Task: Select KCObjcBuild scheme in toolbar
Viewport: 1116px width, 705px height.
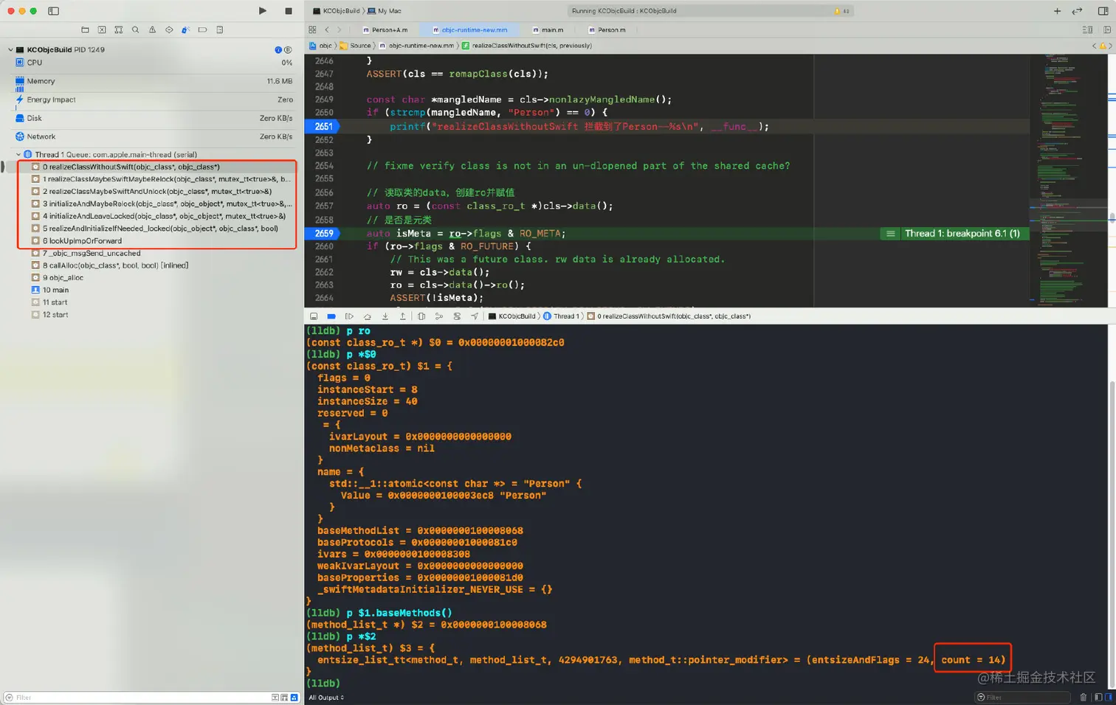Action: (x=337, y=11)
